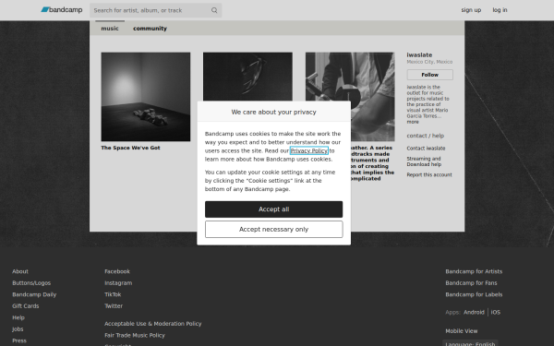Open Bandcamp for Labels link
The image size is (554, 346).
coord(474,294)
